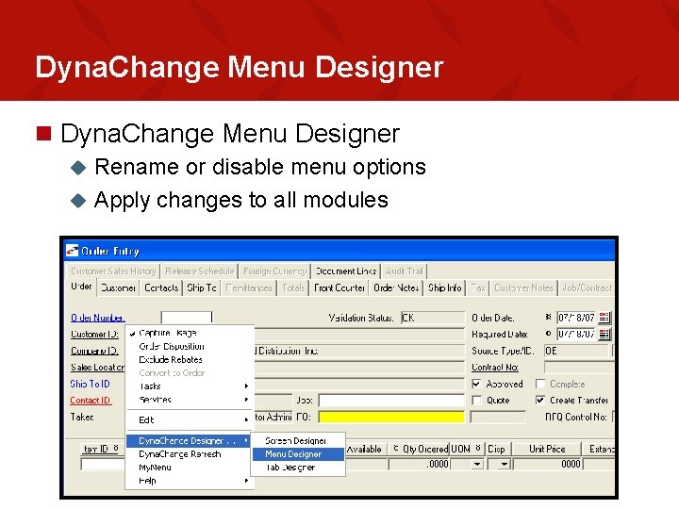Select Menu Designer from the submenu

(x=298, y=454)
